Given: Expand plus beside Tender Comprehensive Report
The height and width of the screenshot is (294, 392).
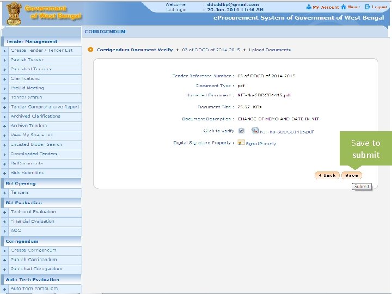Looking at the screenshot, I should click(x=4, y=107).
